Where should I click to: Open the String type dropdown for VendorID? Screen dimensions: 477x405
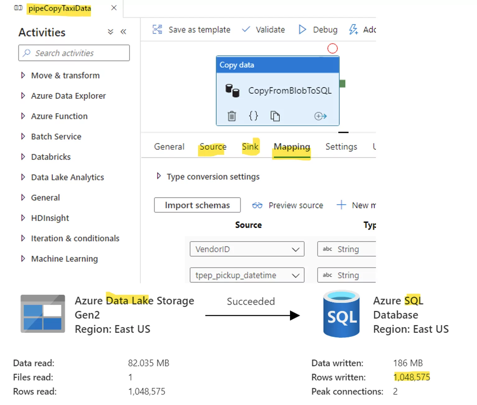pyautogui.click(x=347, y=249)
